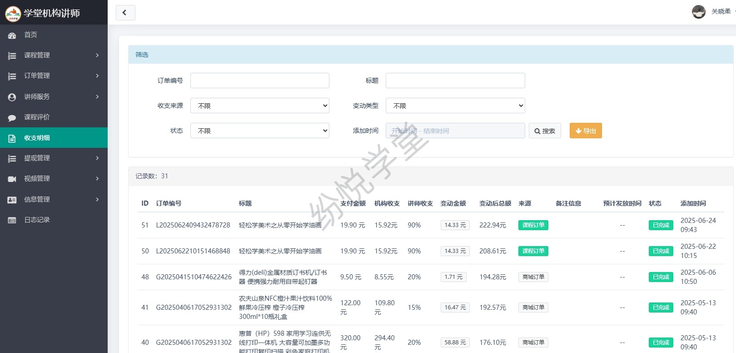Click the information management card icon

pos(12,200)
